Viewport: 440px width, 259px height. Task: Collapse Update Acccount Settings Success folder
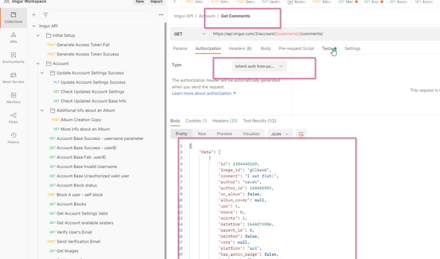[x=42, y=73]
